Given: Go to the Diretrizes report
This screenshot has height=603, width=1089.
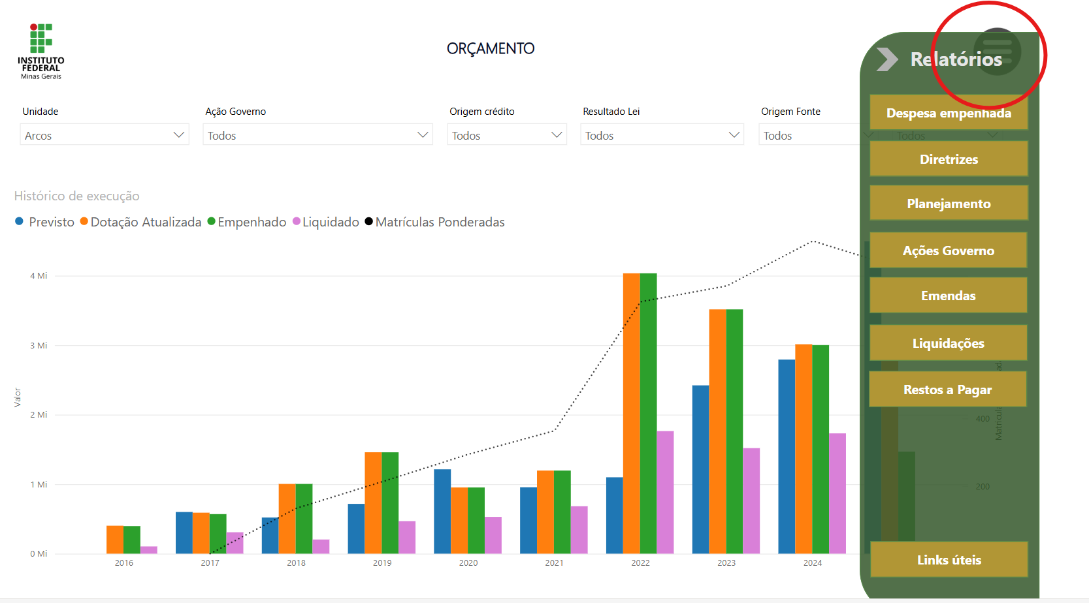Looking at the screenshot, I should 949,159.
